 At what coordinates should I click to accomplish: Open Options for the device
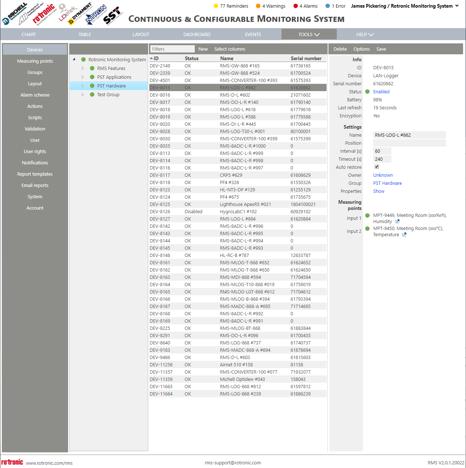point(362,49)
